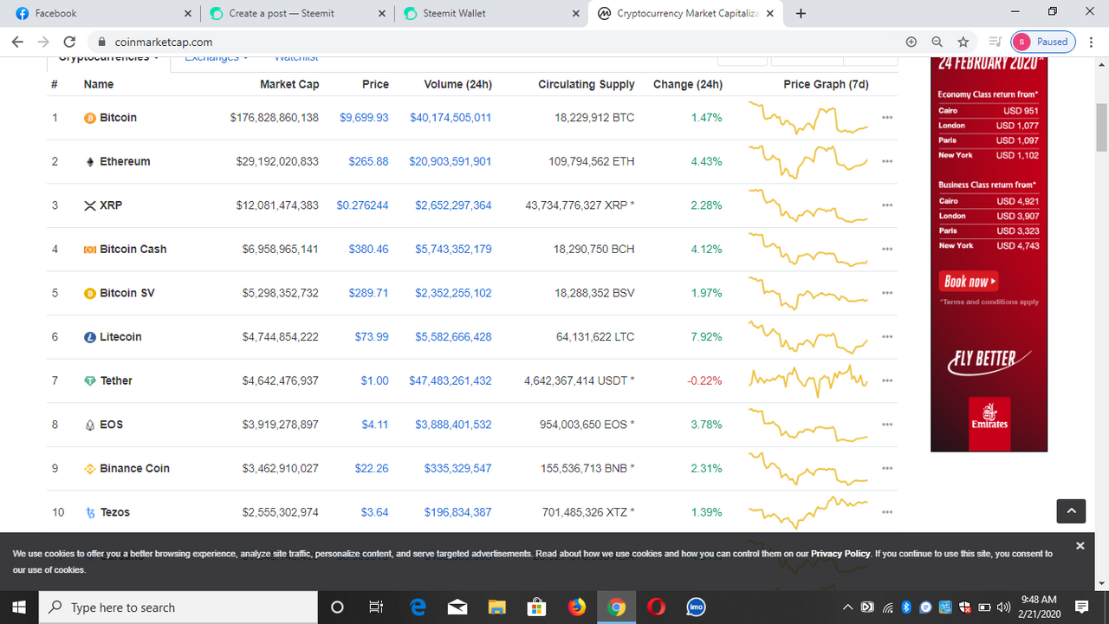This screenshot has height=624, width=1109.
Task: Click the Binance Coin logo icon
Action: [89, 469]
